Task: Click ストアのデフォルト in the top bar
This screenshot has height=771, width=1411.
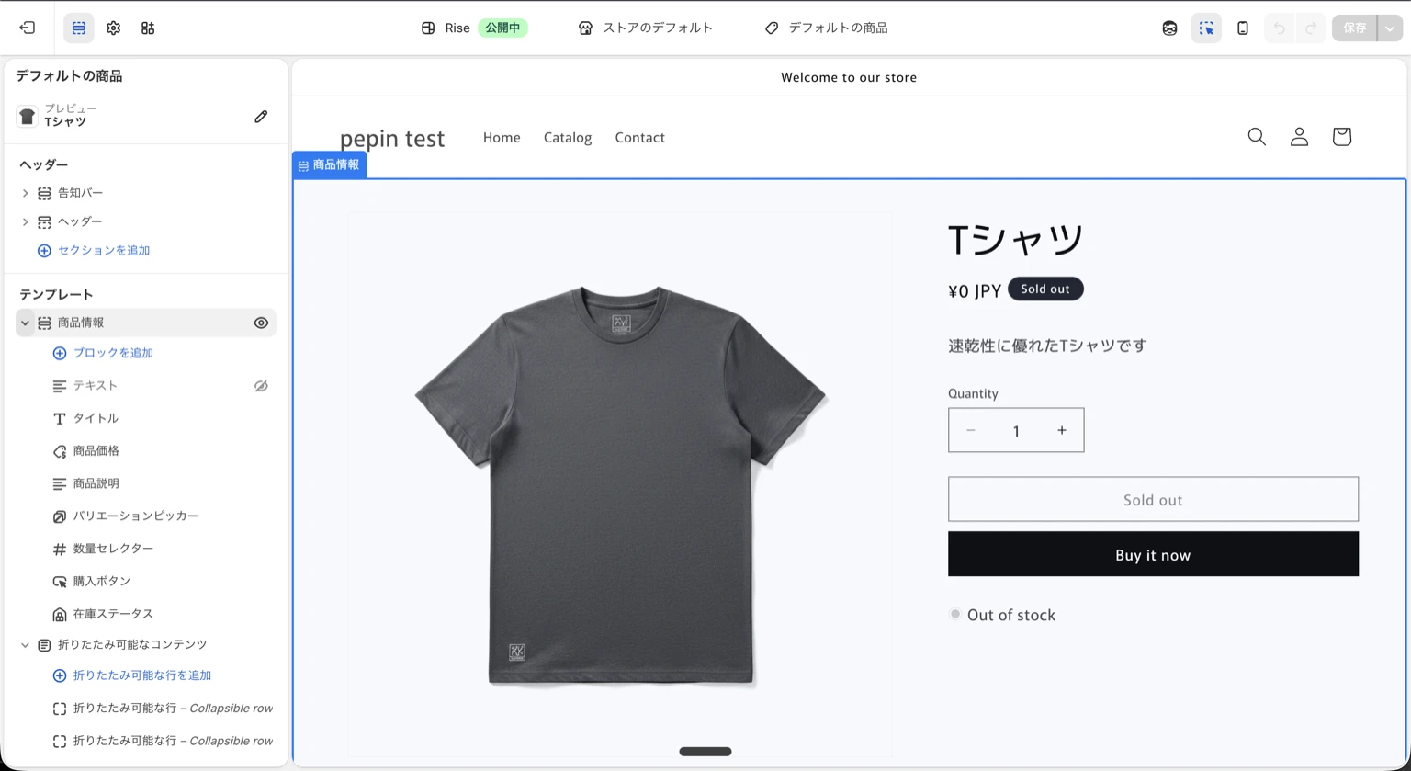Action: tap(645, 28)
